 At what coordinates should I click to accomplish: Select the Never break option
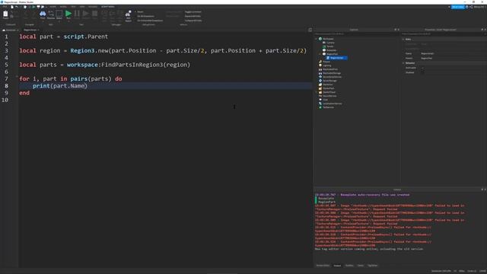point(140,12)
